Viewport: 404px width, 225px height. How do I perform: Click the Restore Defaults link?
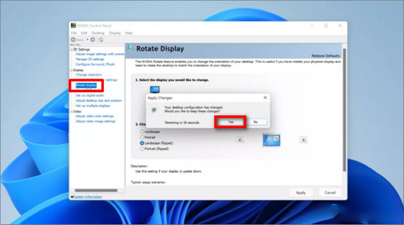[x=326, y=56]
